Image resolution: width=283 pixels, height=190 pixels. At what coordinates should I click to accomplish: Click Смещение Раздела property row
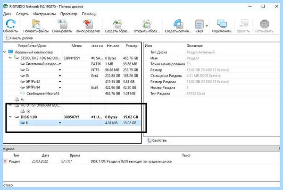(x=211, y=76)
